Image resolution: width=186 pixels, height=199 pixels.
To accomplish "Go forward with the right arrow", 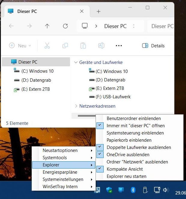I will pos(29,26).
